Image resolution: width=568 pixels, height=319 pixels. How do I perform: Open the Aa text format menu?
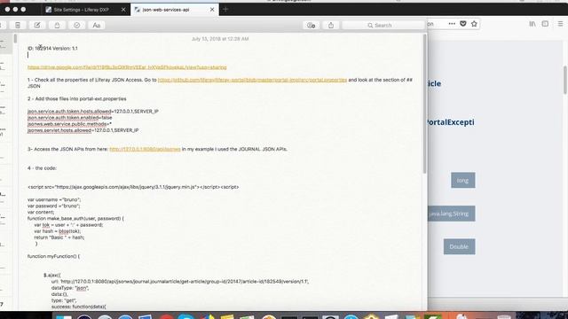tap(97, 26)
